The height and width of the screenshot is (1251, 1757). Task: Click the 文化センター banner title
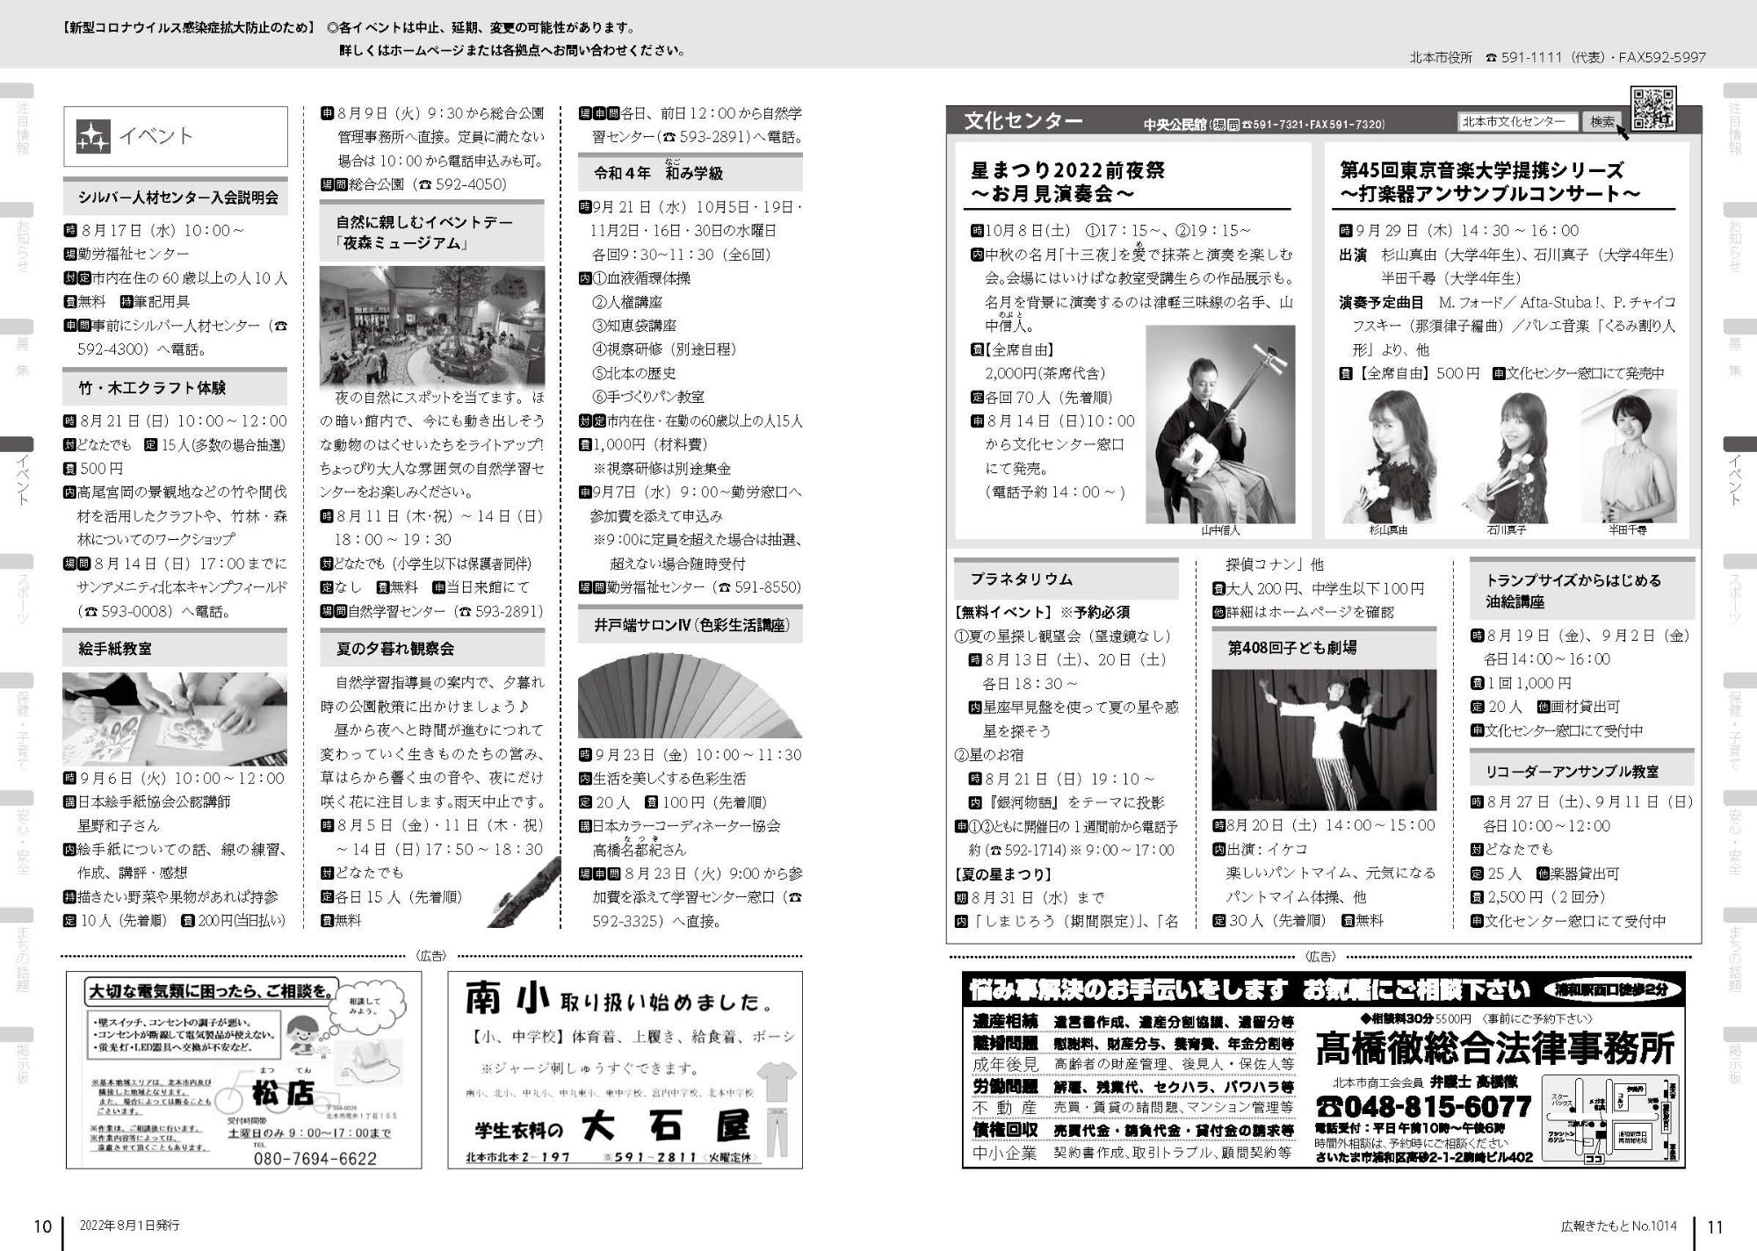(1023, 121)
